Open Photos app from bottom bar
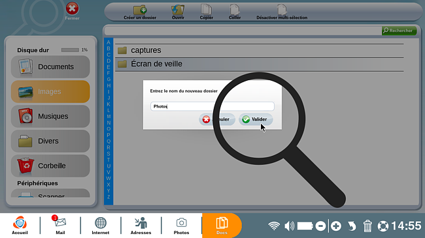 181,226
